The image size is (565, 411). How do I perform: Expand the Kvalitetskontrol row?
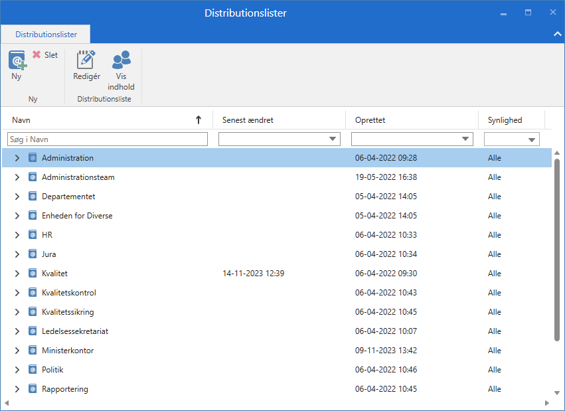coord(17,293)
